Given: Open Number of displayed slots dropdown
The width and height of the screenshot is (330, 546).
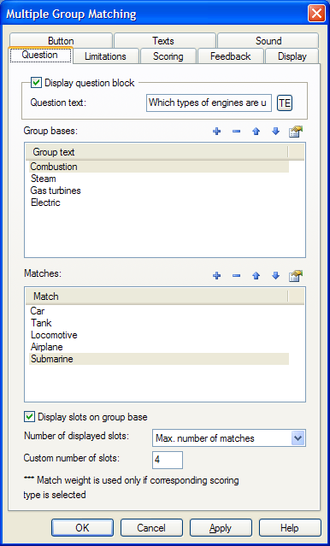Looking at the screenshot, I should coord(298,438).
